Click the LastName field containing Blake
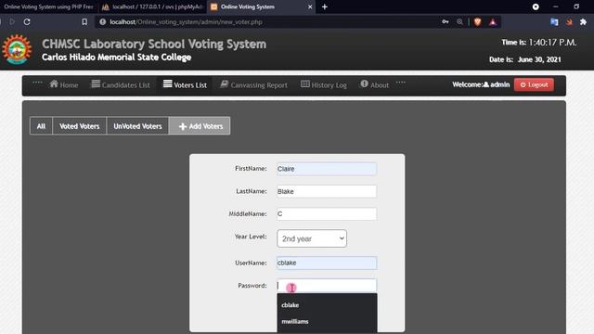This screenshot has height=334, width=594. (327, 192)
